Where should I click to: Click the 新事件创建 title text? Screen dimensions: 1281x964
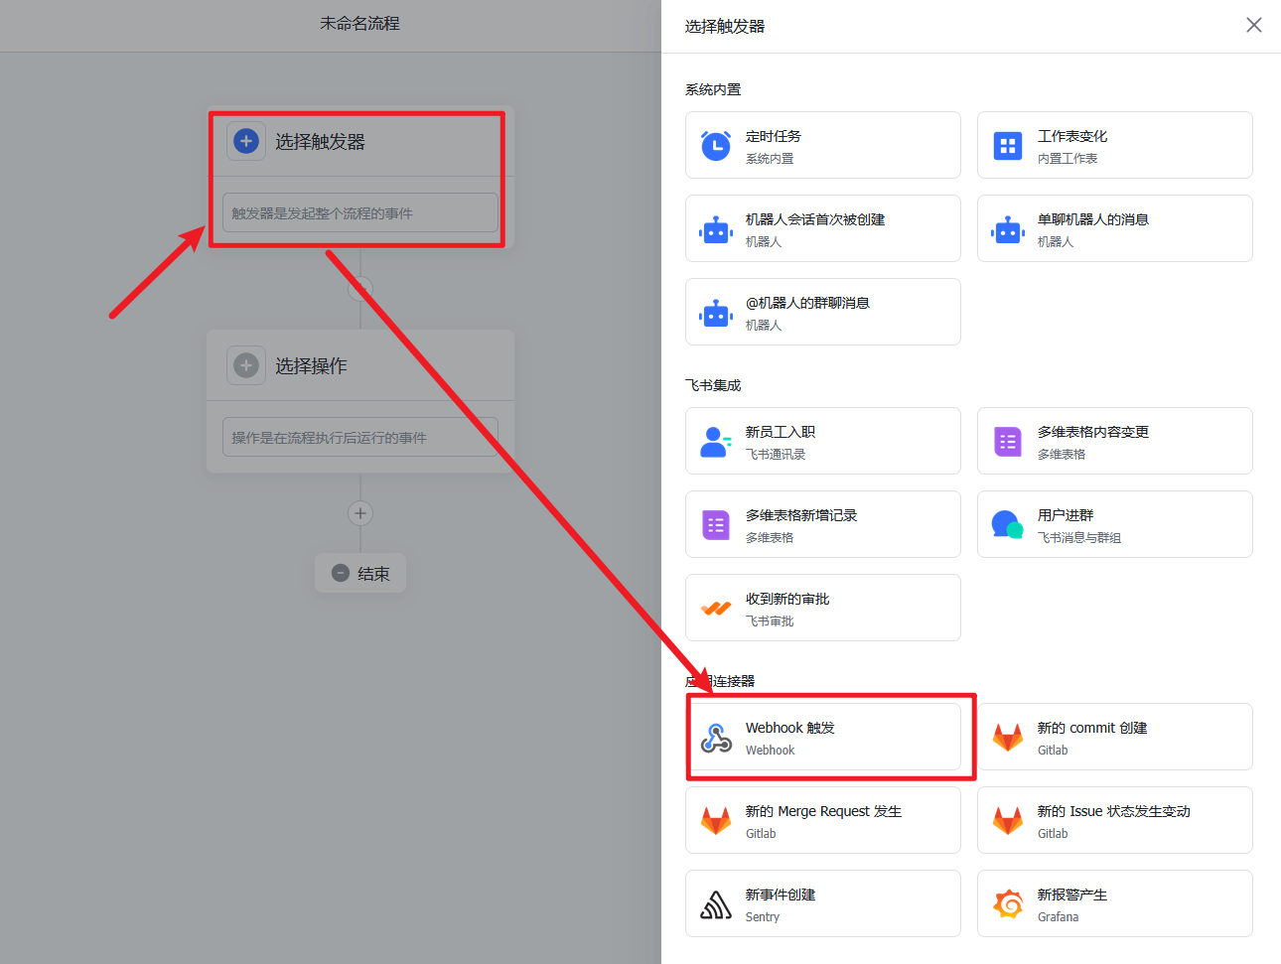pos(781,895)
